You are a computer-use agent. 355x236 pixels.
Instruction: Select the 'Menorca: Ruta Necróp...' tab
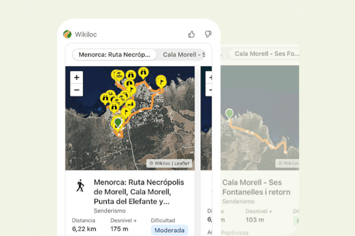pos(114,55)
